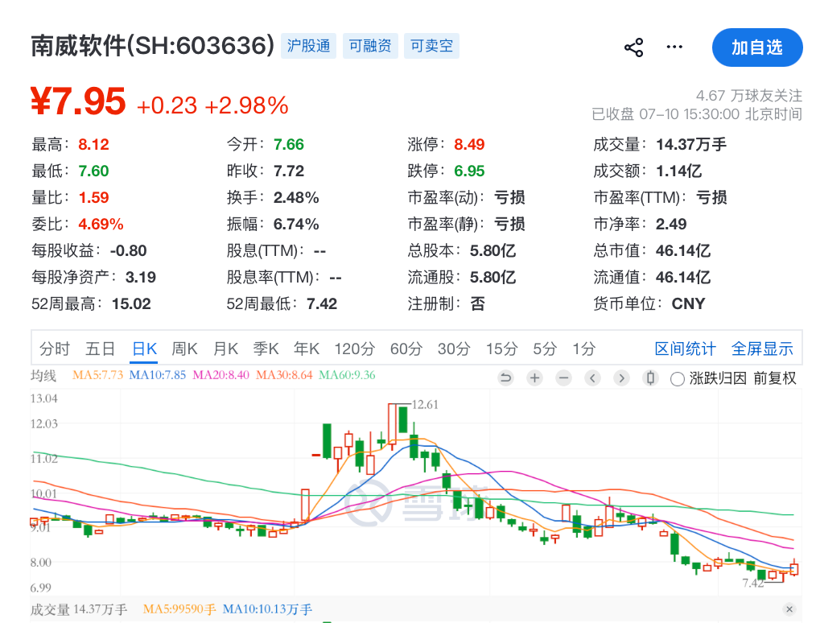The height and width of the screenshot is (623, 816).
Task: Open 全屏显示 fullscreen view
Action: [762, 349]
